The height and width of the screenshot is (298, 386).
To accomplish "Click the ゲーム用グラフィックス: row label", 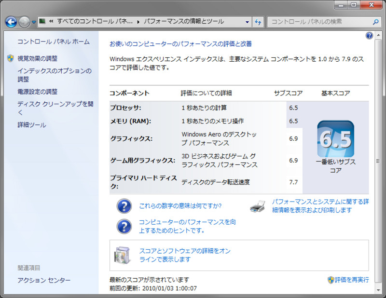I will coord(142,161).
